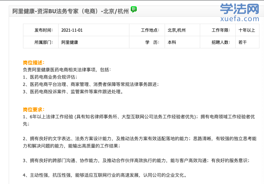Click description item 医药电商业务合规评估

50,77
